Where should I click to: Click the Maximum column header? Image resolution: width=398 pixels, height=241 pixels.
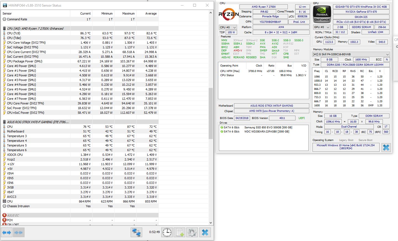(x=125, y=13)
